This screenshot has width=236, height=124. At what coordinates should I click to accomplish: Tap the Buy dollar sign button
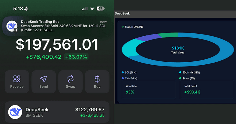(x=97, y=82)
